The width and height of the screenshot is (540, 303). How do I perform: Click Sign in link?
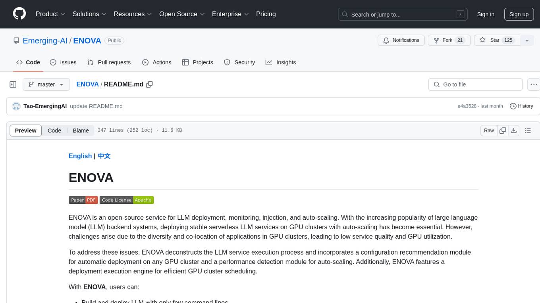coord(486,14)
